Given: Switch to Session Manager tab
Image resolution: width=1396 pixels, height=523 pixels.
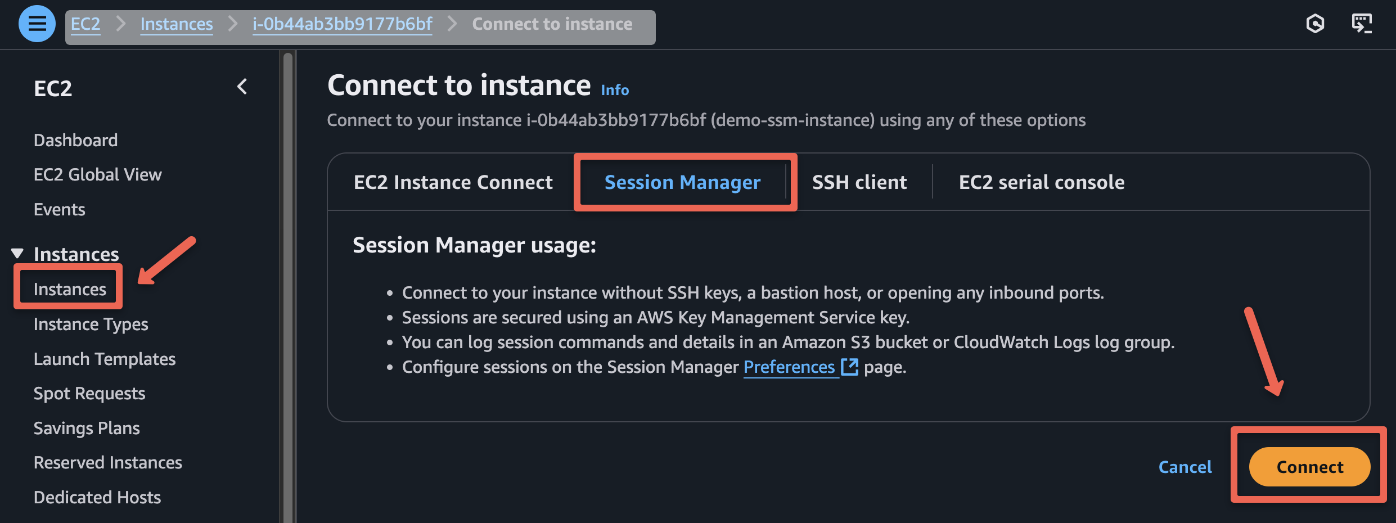Looking at the screenshot, I should pos(682,182).
